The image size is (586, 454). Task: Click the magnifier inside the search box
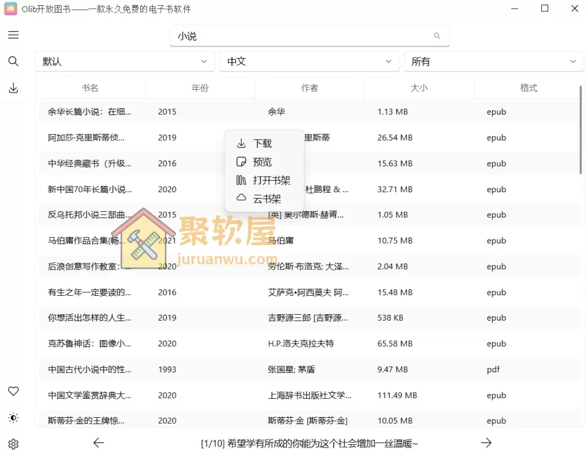(437, 36)
